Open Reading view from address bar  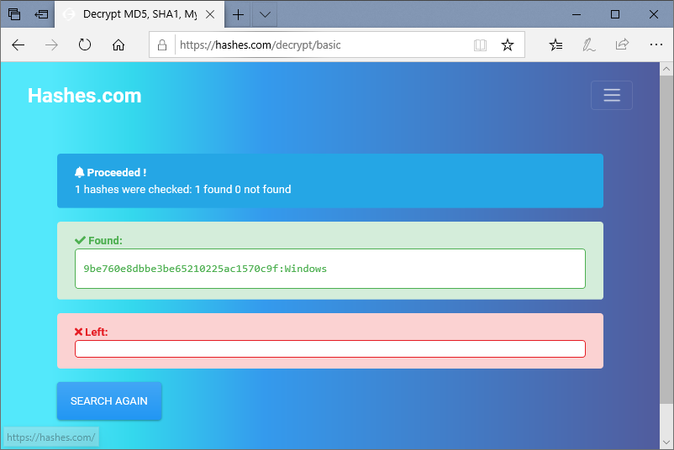tap(480, 45)
